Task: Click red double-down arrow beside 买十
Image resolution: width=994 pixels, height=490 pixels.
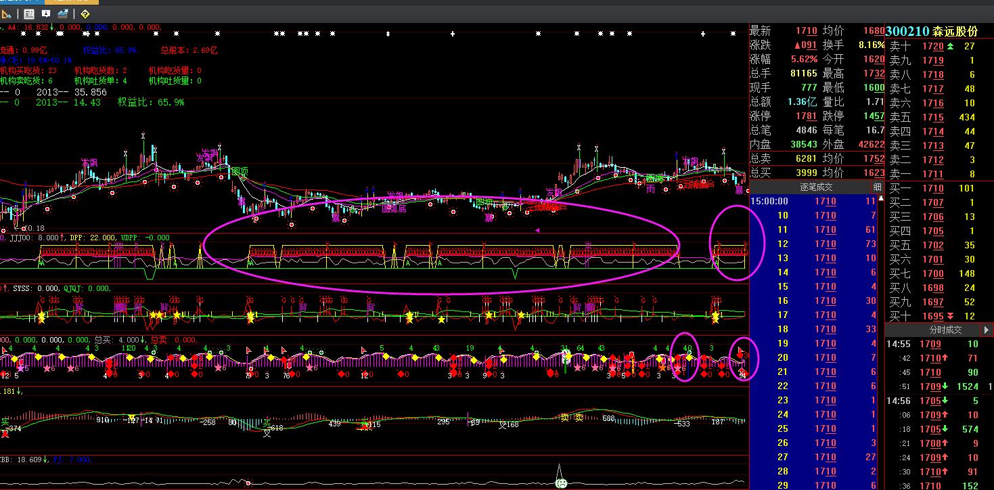Action: 950,316
